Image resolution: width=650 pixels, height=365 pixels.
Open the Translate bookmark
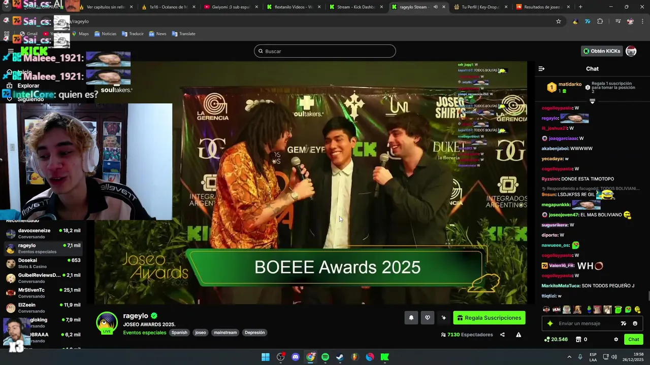(183, 33)
